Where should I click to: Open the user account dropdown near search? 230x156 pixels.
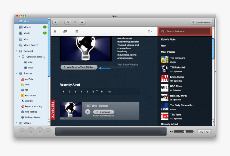pyautogui.click(x=150, y=31)
